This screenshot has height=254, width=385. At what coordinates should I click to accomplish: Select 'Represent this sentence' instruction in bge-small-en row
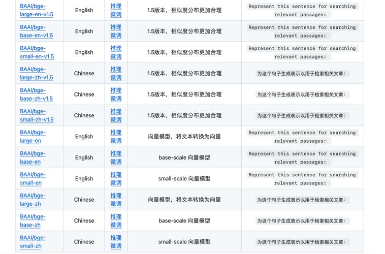point(303,179)
